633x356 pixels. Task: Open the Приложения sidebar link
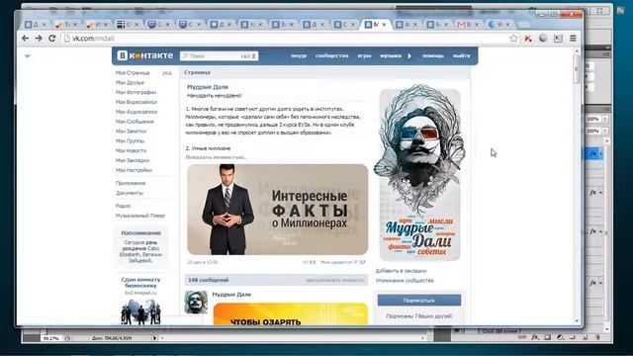(x=131, y=183)
